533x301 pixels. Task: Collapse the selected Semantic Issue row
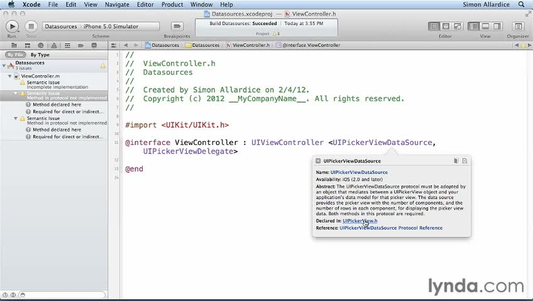(16, 93)
